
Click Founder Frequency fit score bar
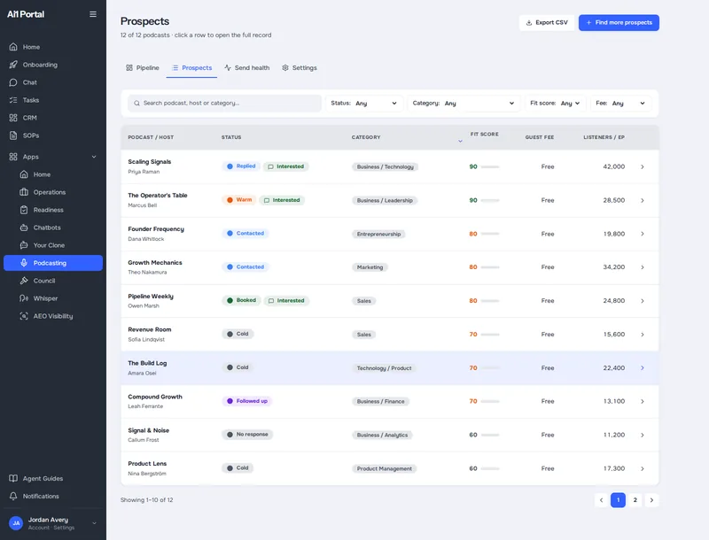tap(490, 234)
